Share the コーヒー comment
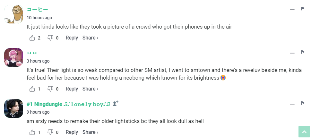Viewport: 311px width, 139px height. (x=90, y=38)
